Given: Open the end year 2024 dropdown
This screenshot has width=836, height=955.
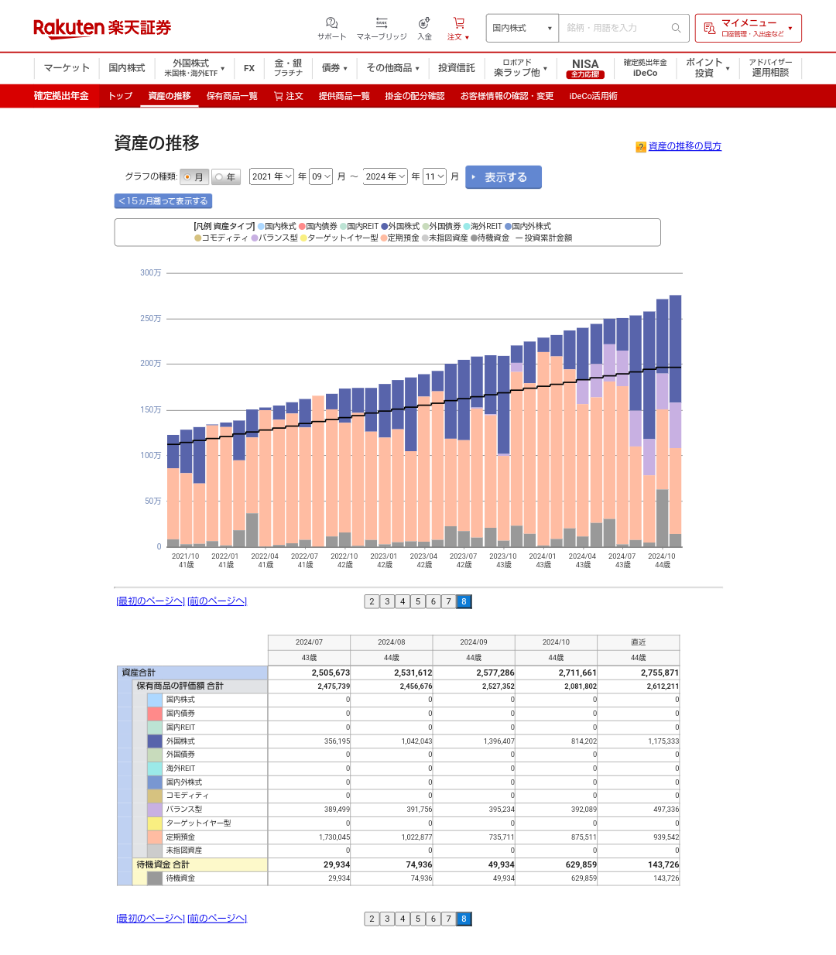Looking at the screenshot, I should point(385,176).
